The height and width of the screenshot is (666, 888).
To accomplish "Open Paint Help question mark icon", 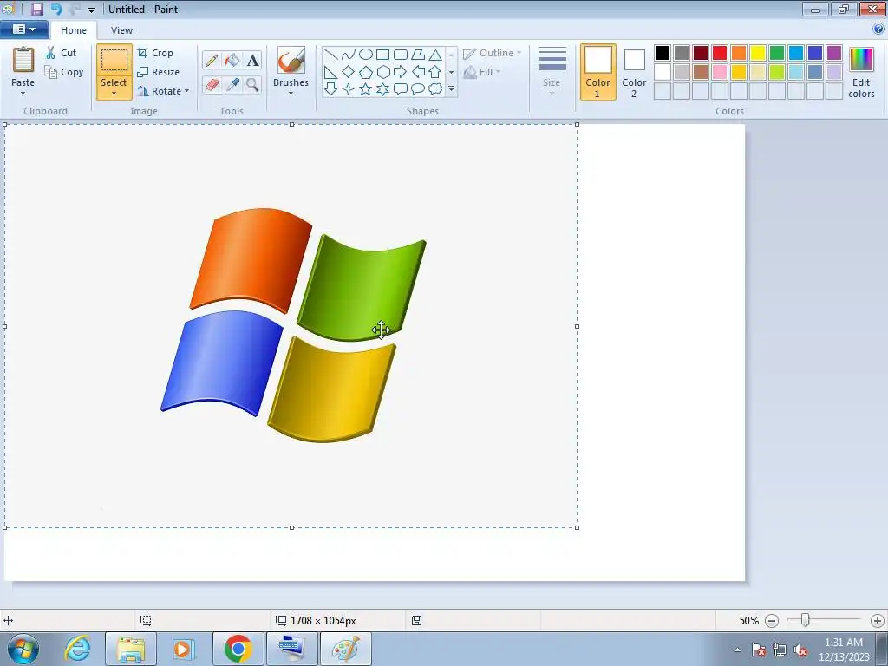I will click(x=878, y=29).
